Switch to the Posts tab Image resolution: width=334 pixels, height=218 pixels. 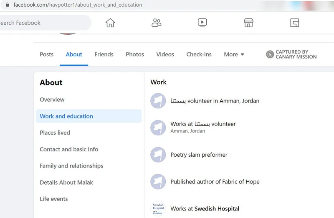[x=47, y=55]
